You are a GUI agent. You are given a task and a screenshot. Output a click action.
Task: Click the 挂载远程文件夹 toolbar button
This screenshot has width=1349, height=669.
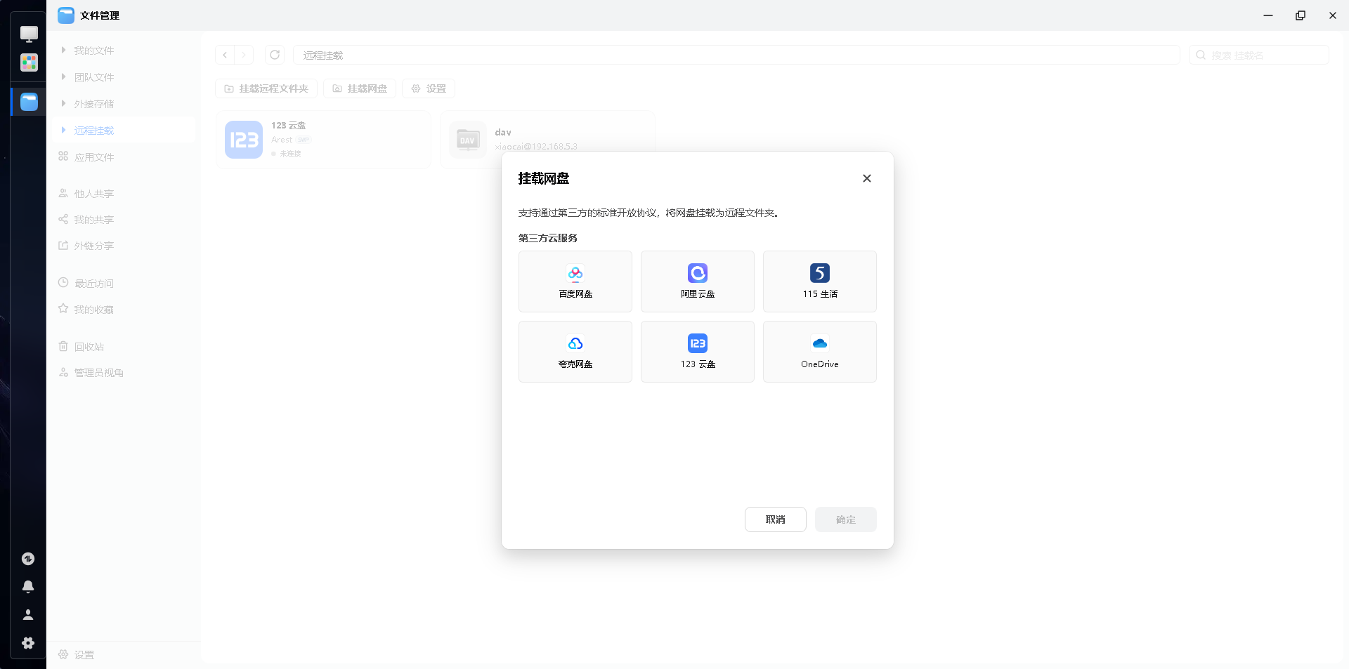coord(266,88)
